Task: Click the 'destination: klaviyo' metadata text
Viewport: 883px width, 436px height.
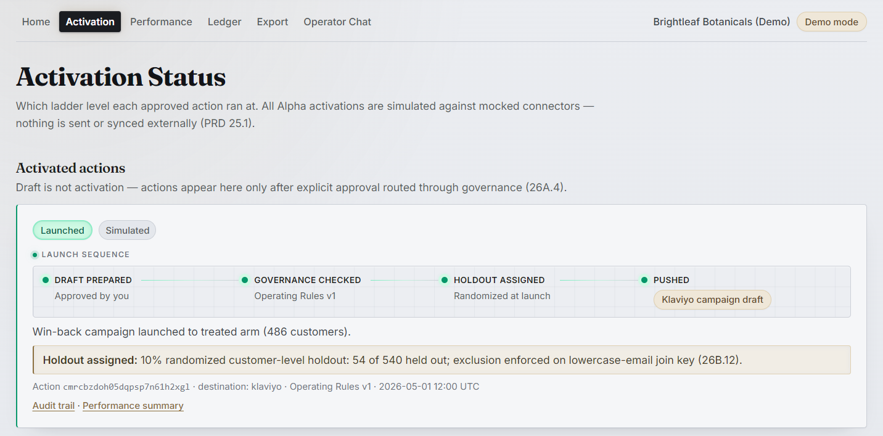Action: coord(240,387)
